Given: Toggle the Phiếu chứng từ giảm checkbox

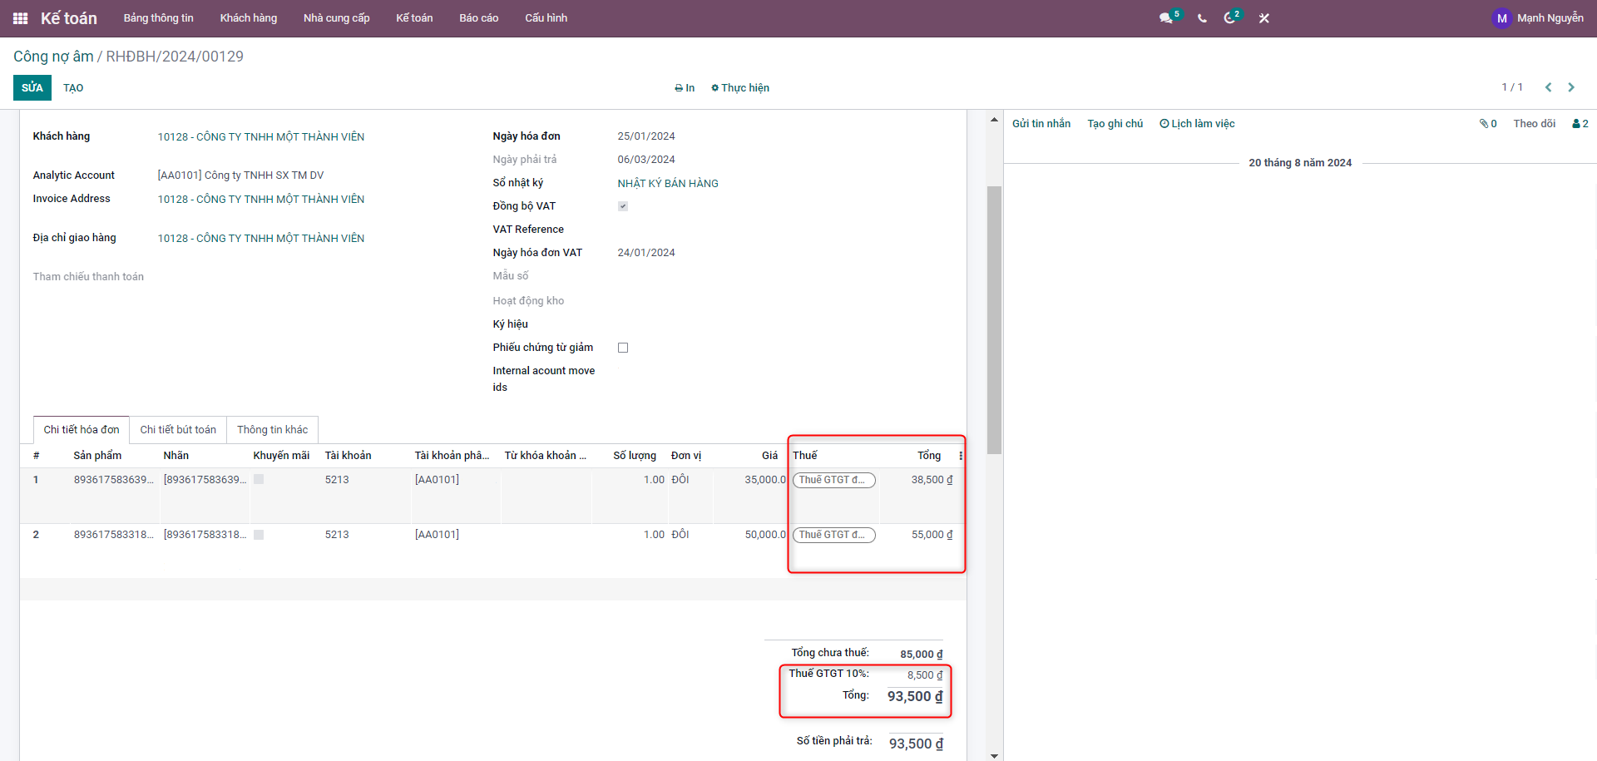Looking at the screenshot, I should pyautogui.click(x=623, y=348).
